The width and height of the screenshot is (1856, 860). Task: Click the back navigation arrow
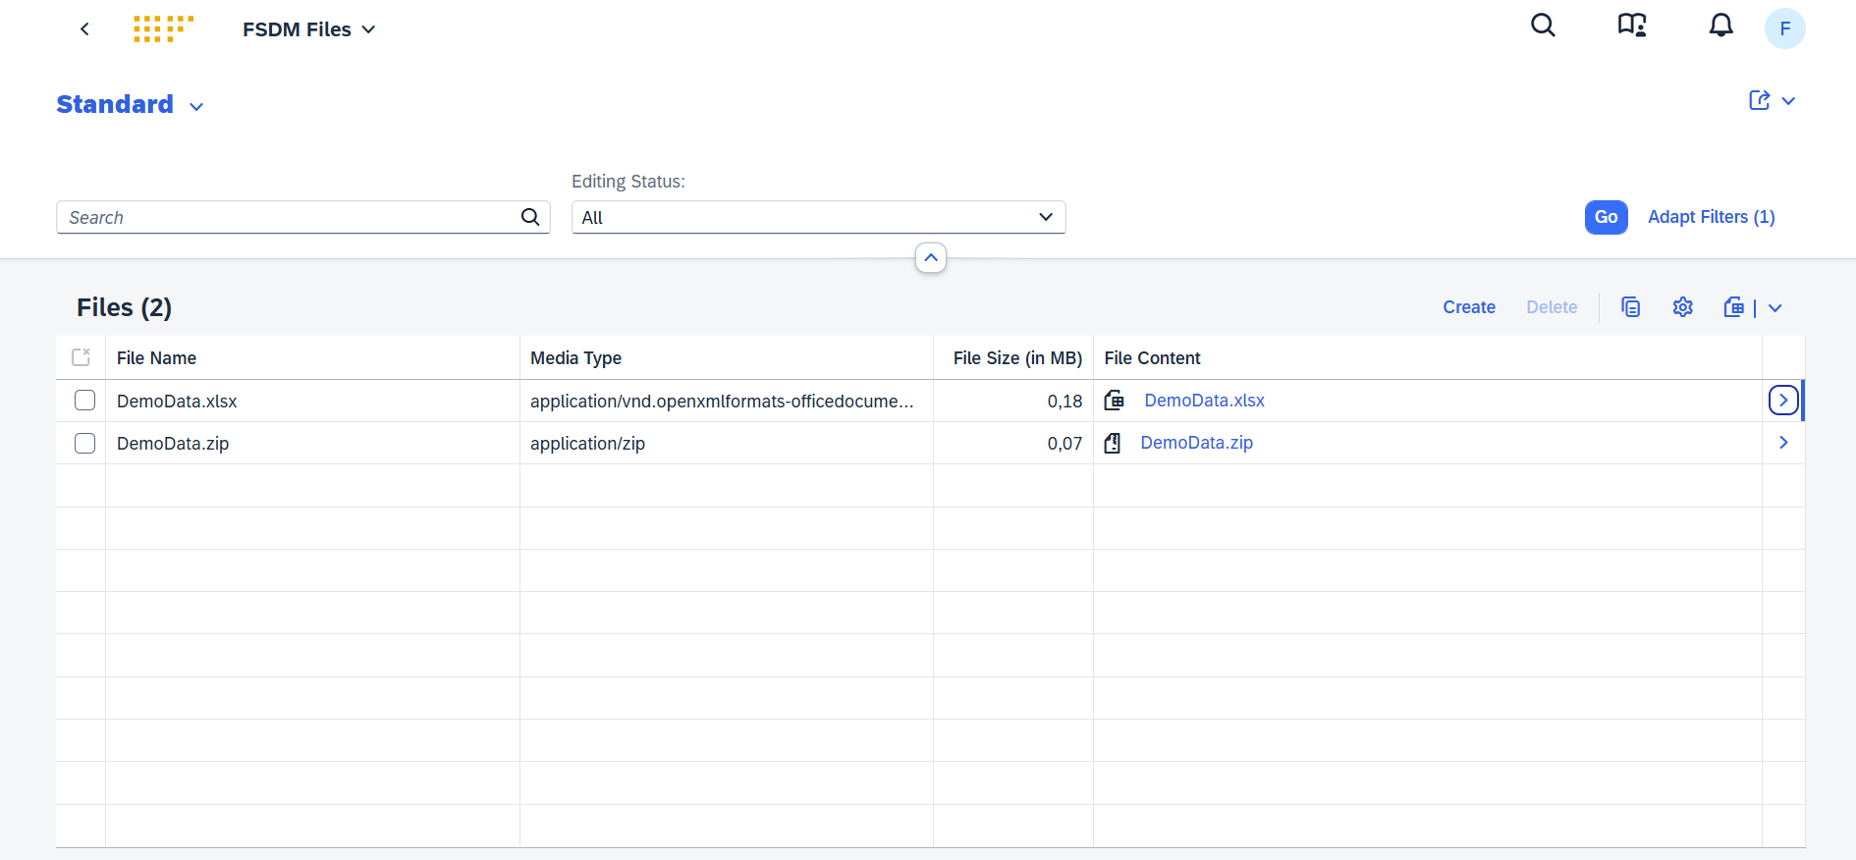(85, 29)
